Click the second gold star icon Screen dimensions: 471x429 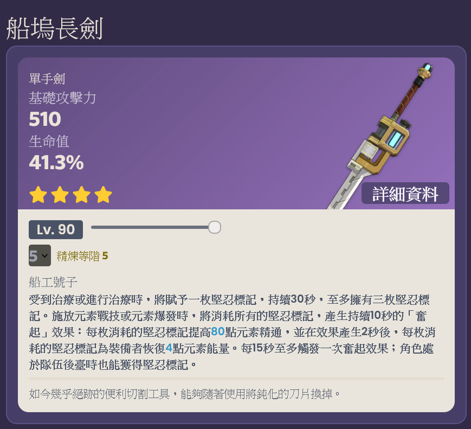60,195
